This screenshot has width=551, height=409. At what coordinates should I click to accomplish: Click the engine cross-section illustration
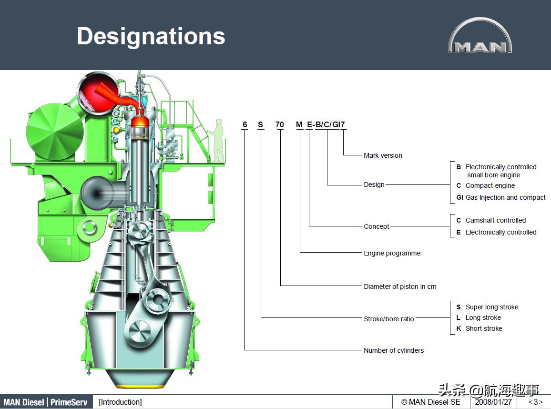[118, 229]
